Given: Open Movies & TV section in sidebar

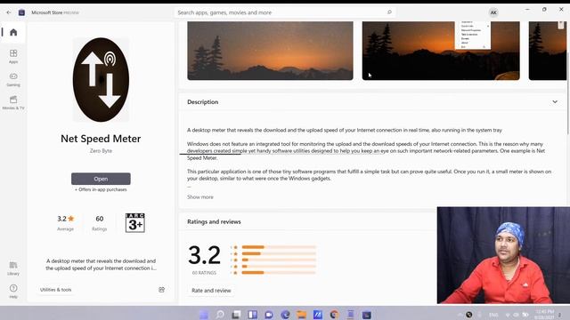Looking at the screenshot, I should 13,102.
